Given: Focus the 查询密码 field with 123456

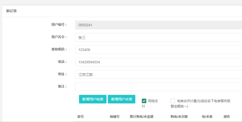Looking at the screenshot, I should pyautogui.click(x=158, y=50).
